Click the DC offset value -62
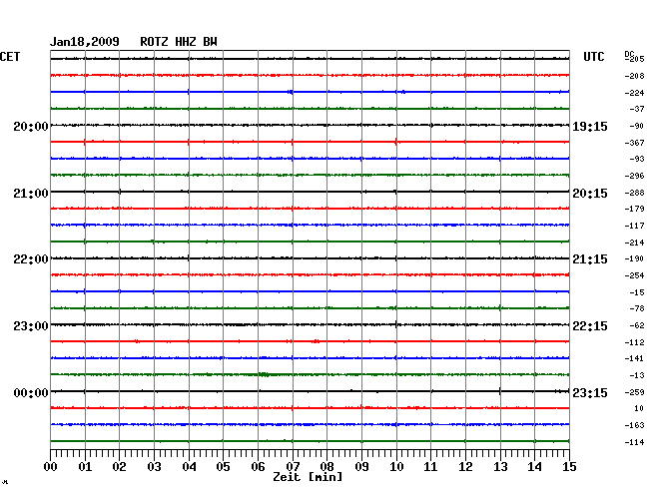The width and height of the screenshot is (649, 493). click(637, 325)
